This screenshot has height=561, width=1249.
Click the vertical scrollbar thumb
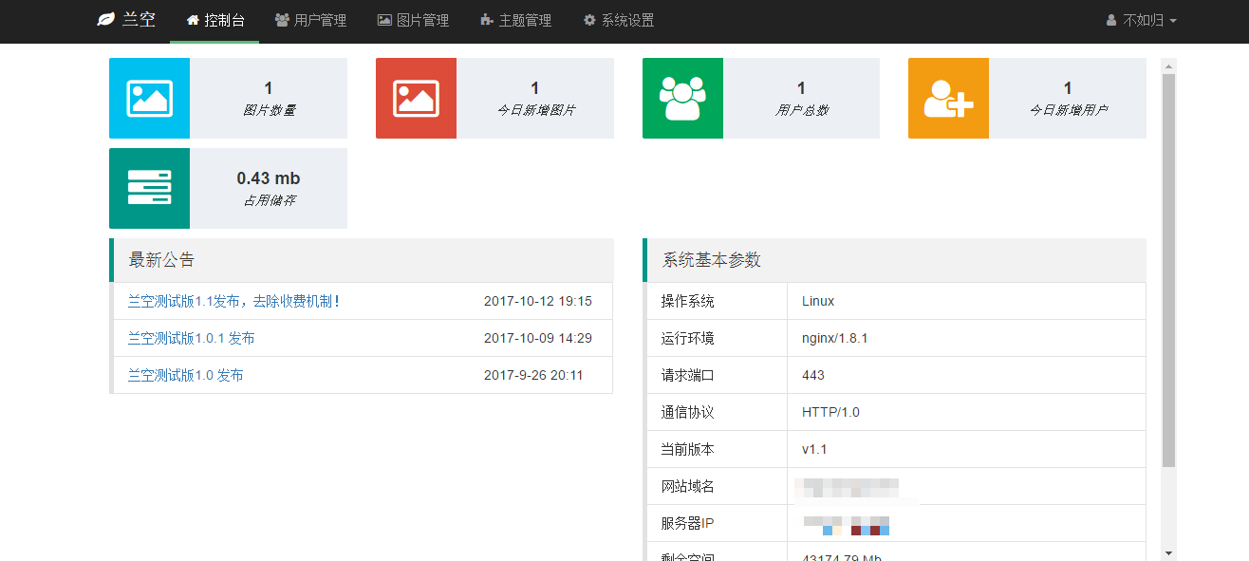[x=1168, y=271]
